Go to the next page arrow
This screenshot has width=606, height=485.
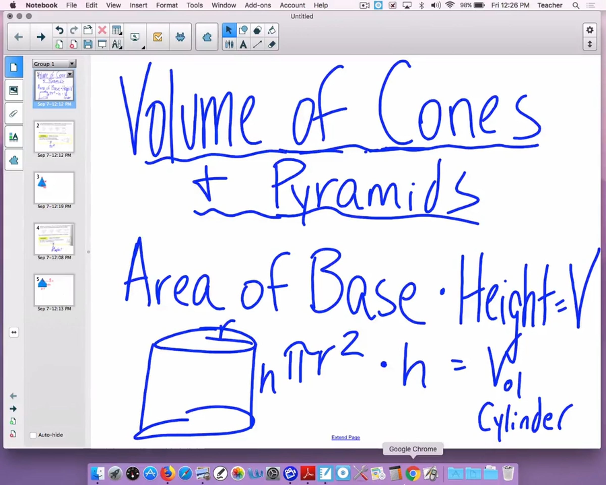point(41,37)
